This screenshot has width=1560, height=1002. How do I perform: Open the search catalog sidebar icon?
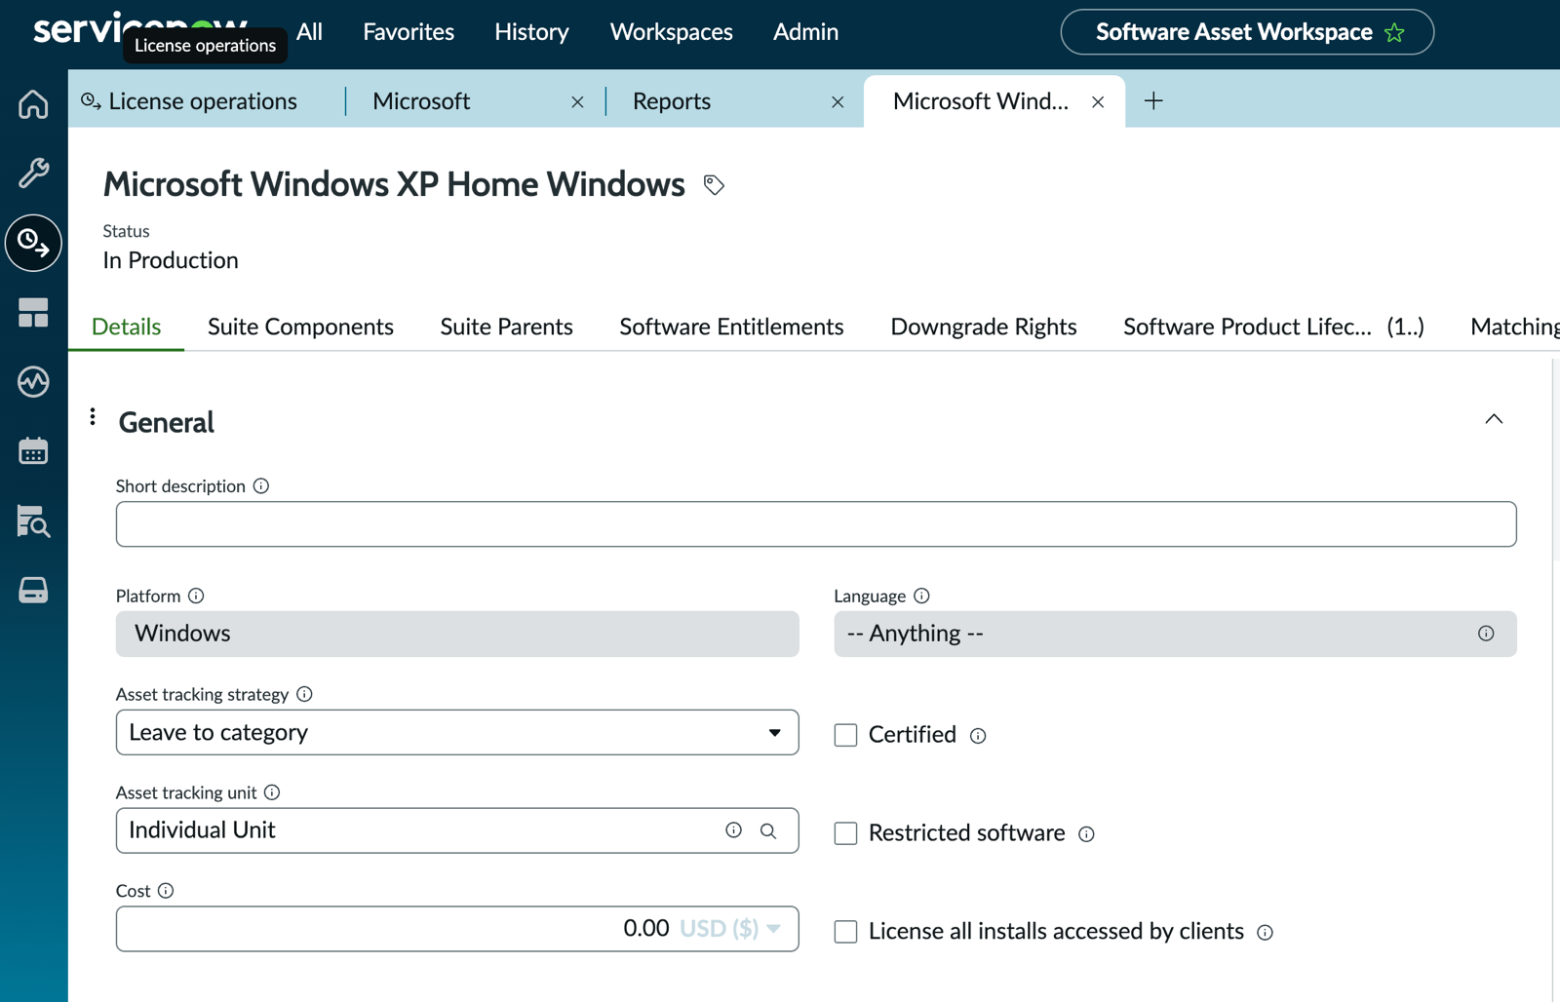pyautogui.click(x=33, y=521)
